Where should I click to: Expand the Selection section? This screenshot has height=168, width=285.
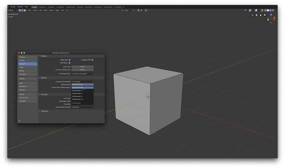click(44, 111)
